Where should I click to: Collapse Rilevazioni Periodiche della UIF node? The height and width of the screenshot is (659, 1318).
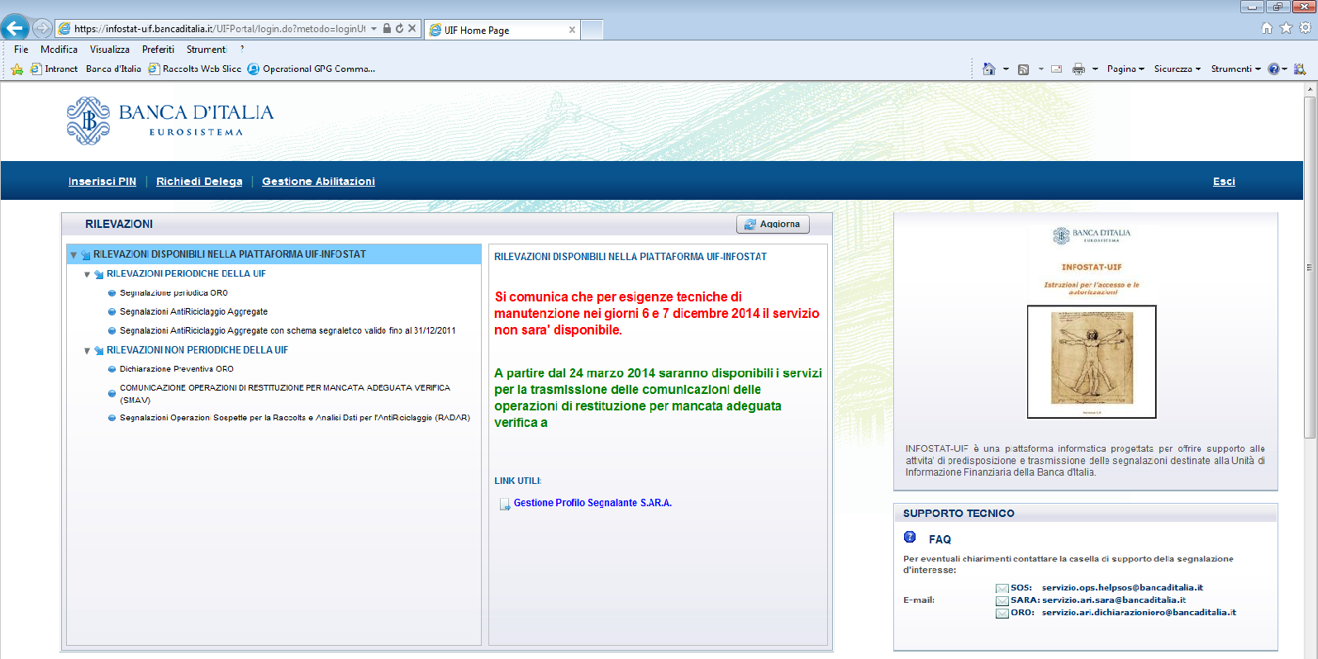[87, 274]
